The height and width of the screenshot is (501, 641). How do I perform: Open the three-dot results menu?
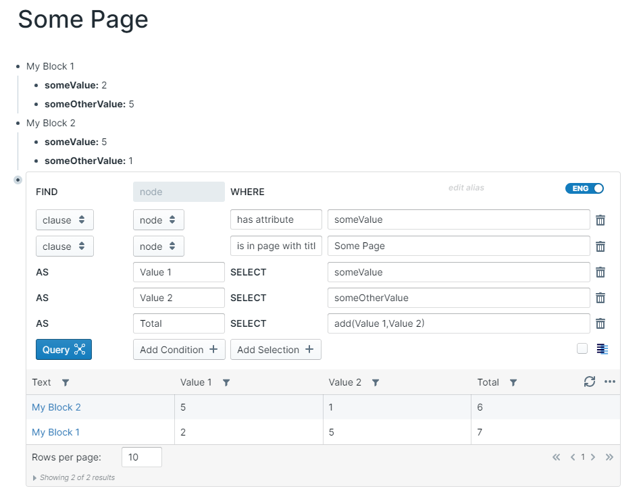point(610,382)
